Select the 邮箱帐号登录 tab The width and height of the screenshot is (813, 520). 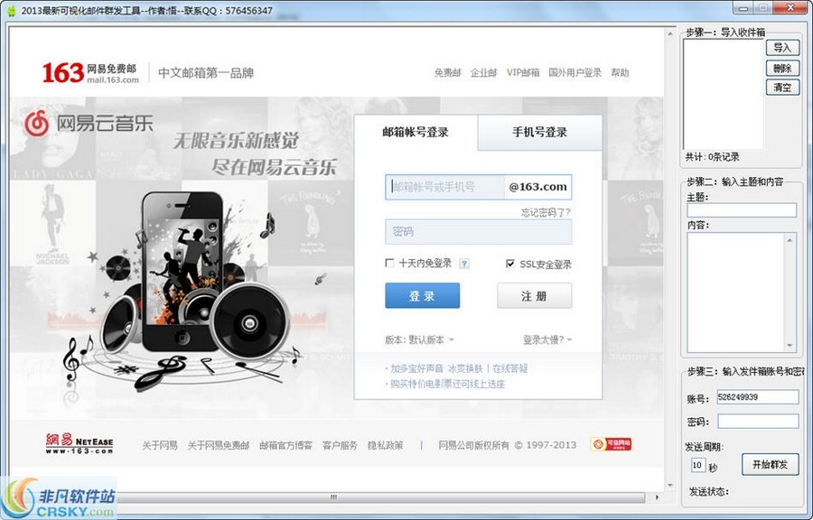coord(416,133)
